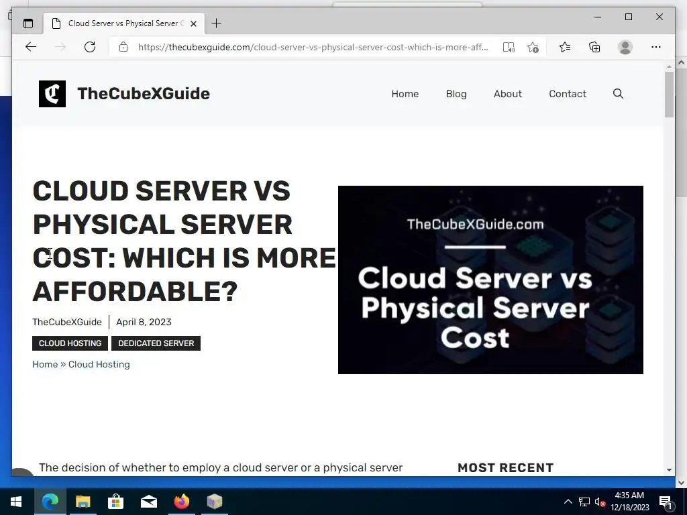Click the Home breadcrumb link
The height and width of the screenshot is (515, 687).
click(45, 364)
